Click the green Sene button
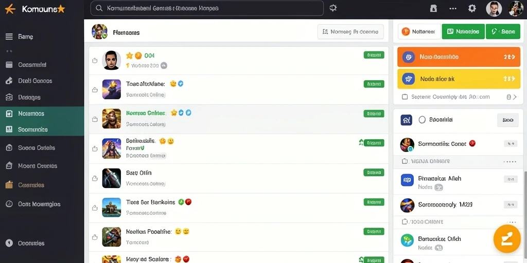Image resolution: width=527 pixels, height=263 pixels. pyautogui.click(x=503, y=31)
